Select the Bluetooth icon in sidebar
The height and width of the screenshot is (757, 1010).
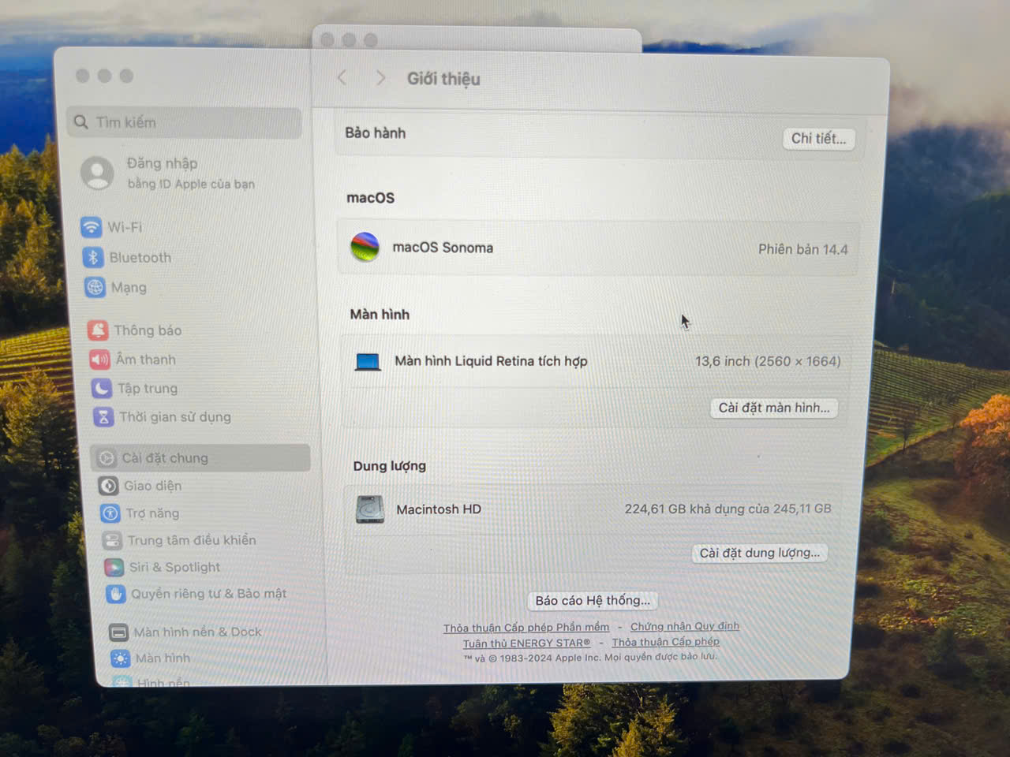click(x=93, y=257)
